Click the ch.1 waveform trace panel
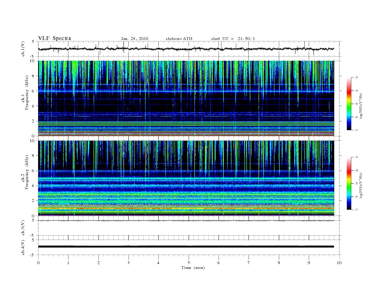 coord(190,49)
